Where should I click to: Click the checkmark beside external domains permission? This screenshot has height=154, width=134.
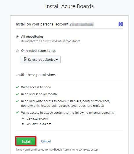coord(17,113)
